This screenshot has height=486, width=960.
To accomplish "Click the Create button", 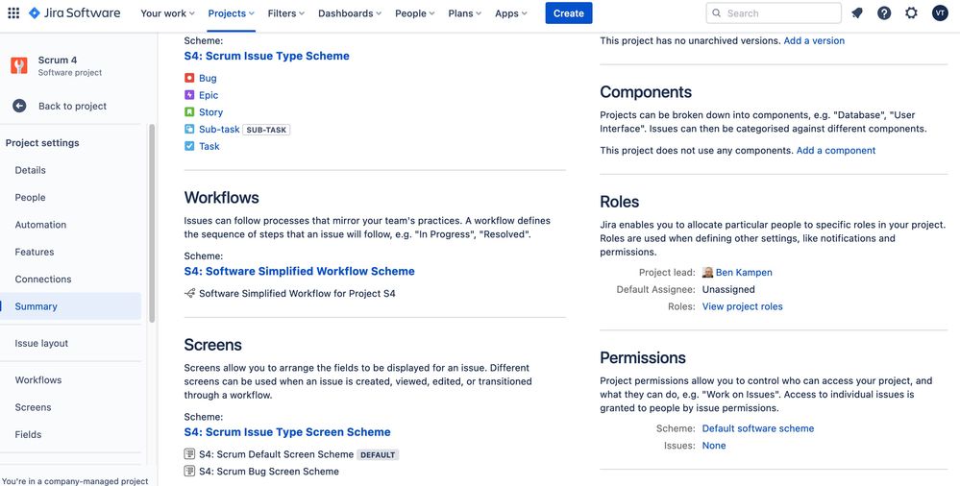I will pos(569,12).
